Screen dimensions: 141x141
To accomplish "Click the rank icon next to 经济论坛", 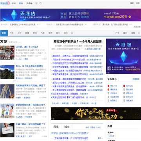I will tap(124, 86).
